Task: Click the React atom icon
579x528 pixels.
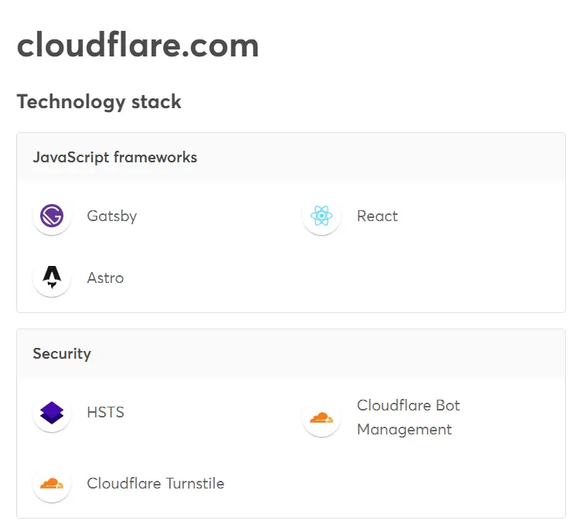Action: 322,216
